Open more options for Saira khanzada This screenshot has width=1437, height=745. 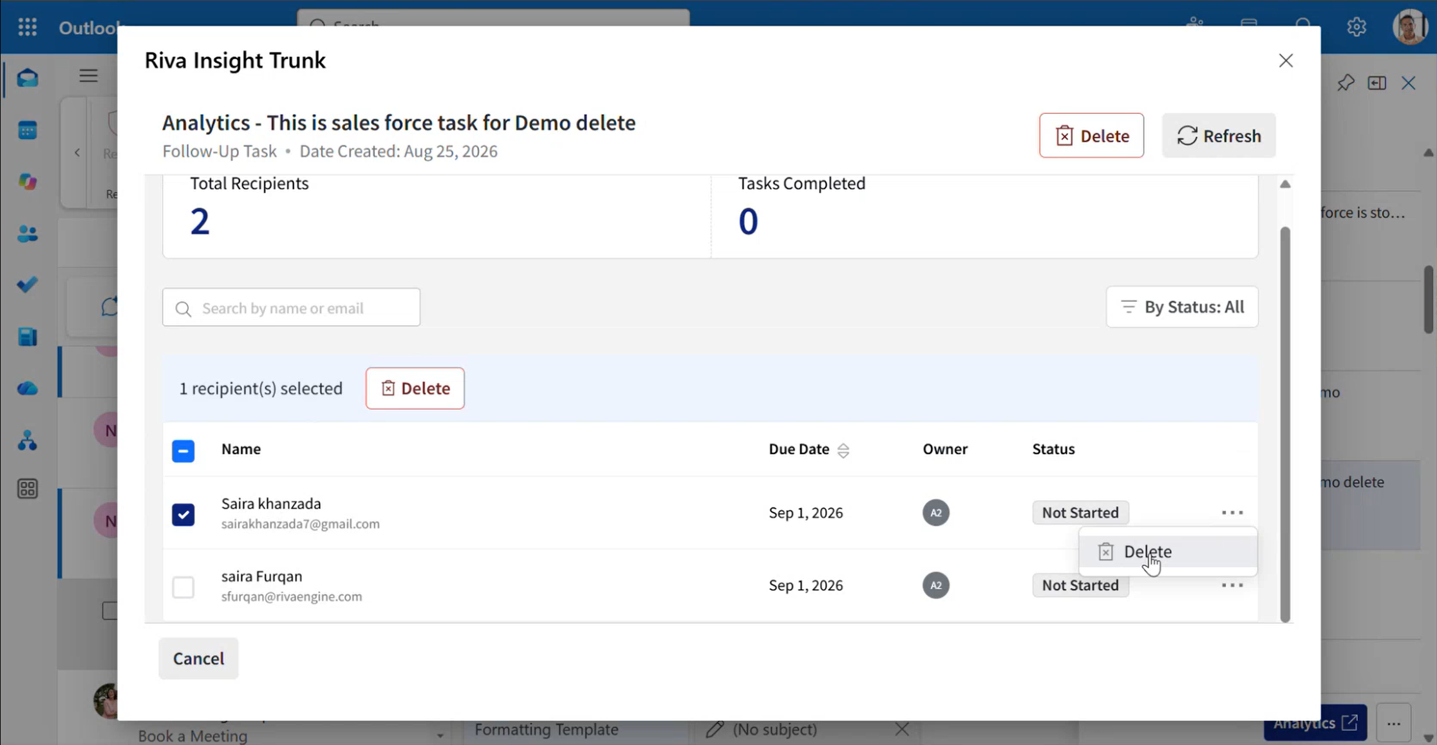tap(1232, 513)
